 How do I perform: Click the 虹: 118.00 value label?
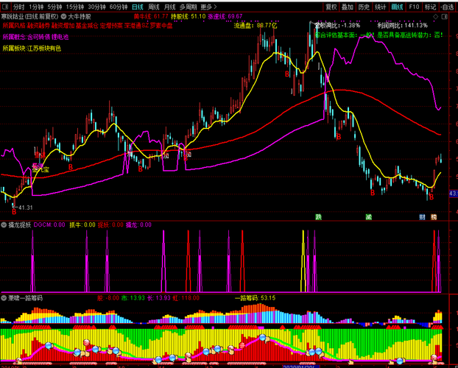(x=186, y=298)
